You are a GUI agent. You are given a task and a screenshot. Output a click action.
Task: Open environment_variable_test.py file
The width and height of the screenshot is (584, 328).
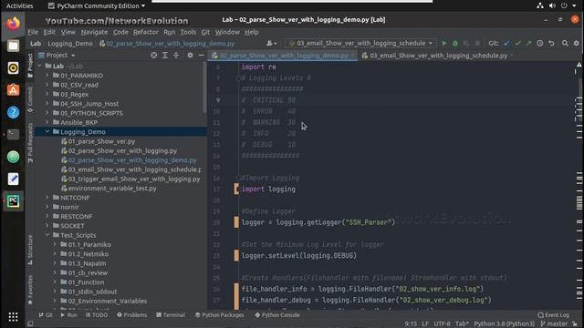coord(111,189)
